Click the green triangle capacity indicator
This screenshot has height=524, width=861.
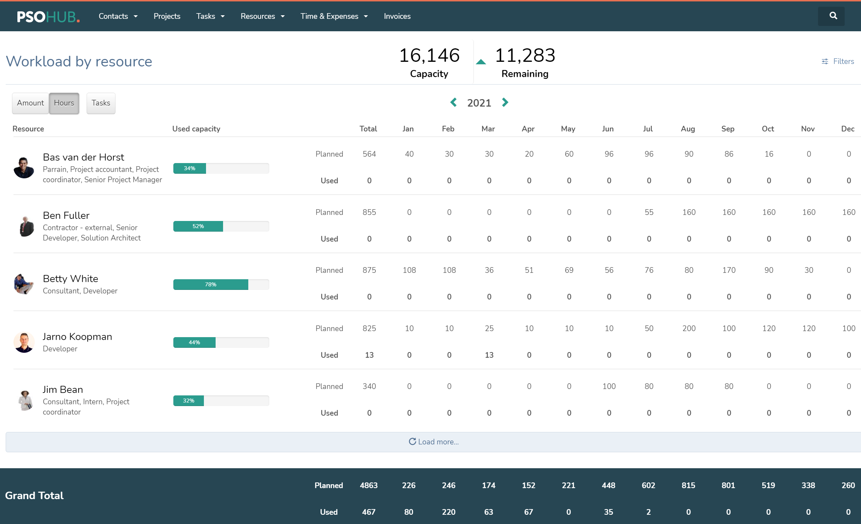481,61
